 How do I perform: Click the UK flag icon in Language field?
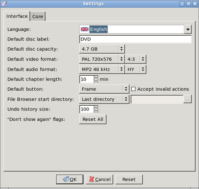click(84, 29)
